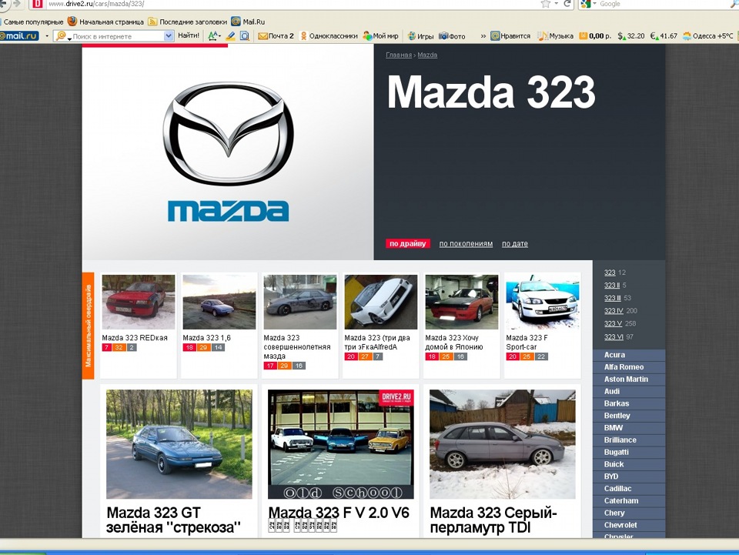Open the Одноклассники toolbar button
The height and width of the screenshot is (555, 739).
(x=329, y=36)
